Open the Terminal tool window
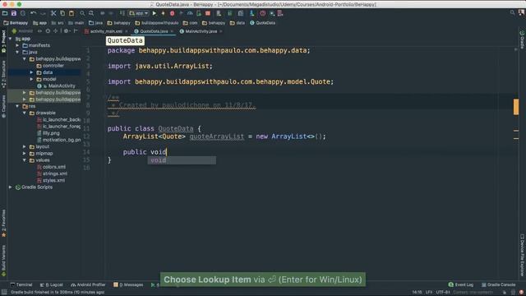 (x=21, y=284)
